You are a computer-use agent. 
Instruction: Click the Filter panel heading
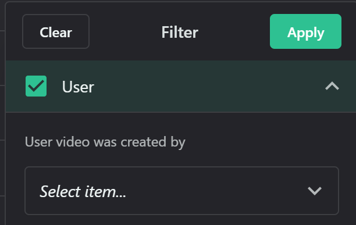180,32
